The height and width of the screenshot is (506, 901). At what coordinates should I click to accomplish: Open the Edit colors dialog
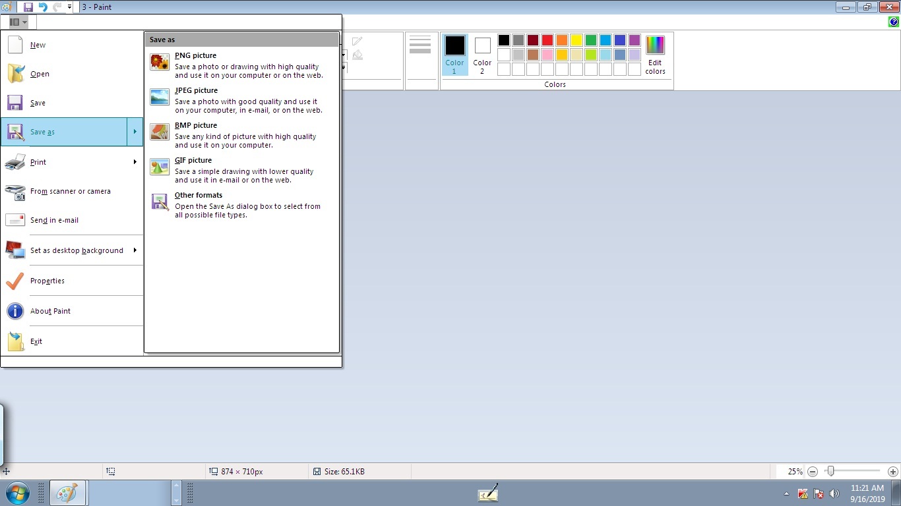coord(655,55)
